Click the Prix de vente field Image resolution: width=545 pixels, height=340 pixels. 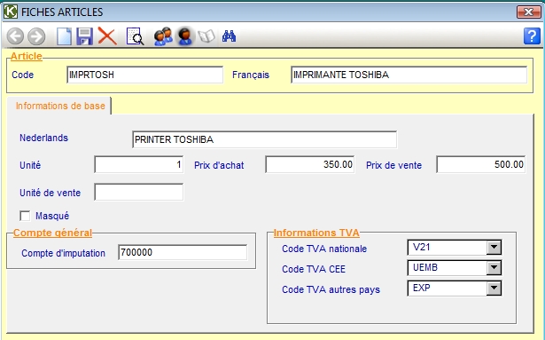pyautogui.click(x=480, y=164)
